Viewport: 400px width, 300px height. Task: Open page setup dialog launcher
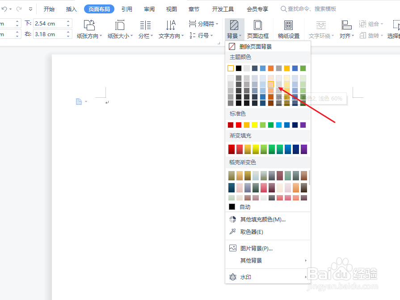coord(219,43)
